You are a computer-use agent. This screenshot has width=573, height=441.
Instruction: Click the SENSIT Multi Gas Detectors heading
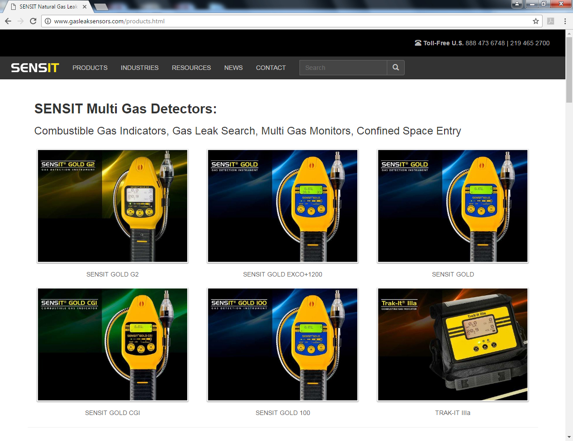coord(125,109)
